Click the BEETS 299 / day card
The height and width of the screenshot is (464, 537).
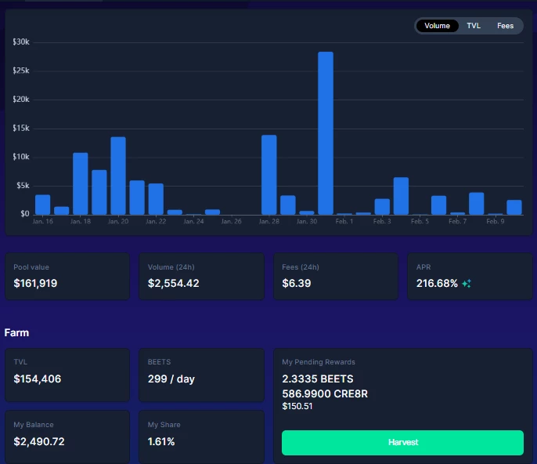click(x=201, y=375)
